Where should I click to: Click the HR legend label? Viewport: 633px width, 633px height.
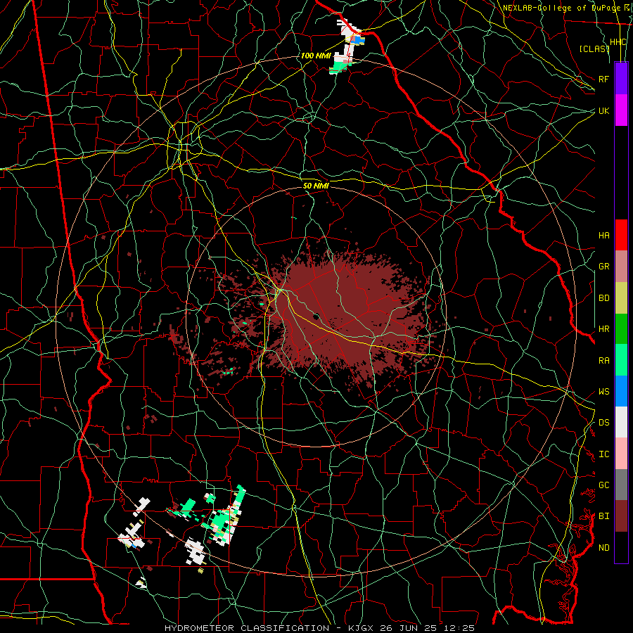(x=603, y=329)
